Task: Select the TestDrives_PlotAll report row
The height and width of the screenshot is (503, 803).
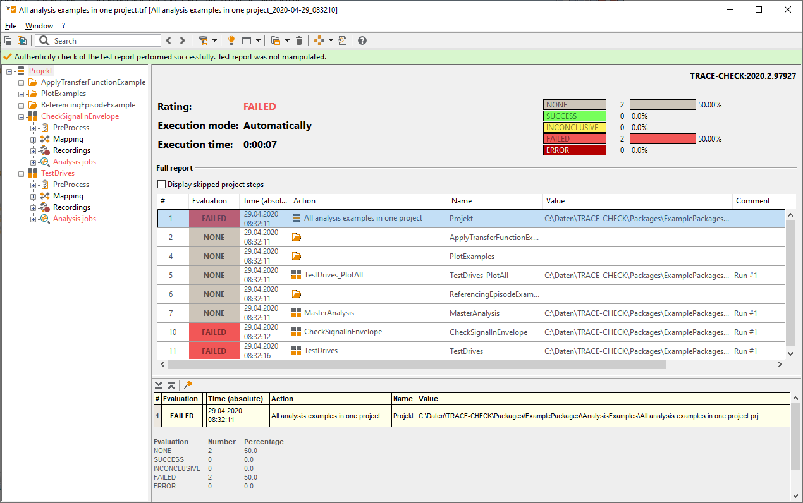Action: (x=472, y=276)
